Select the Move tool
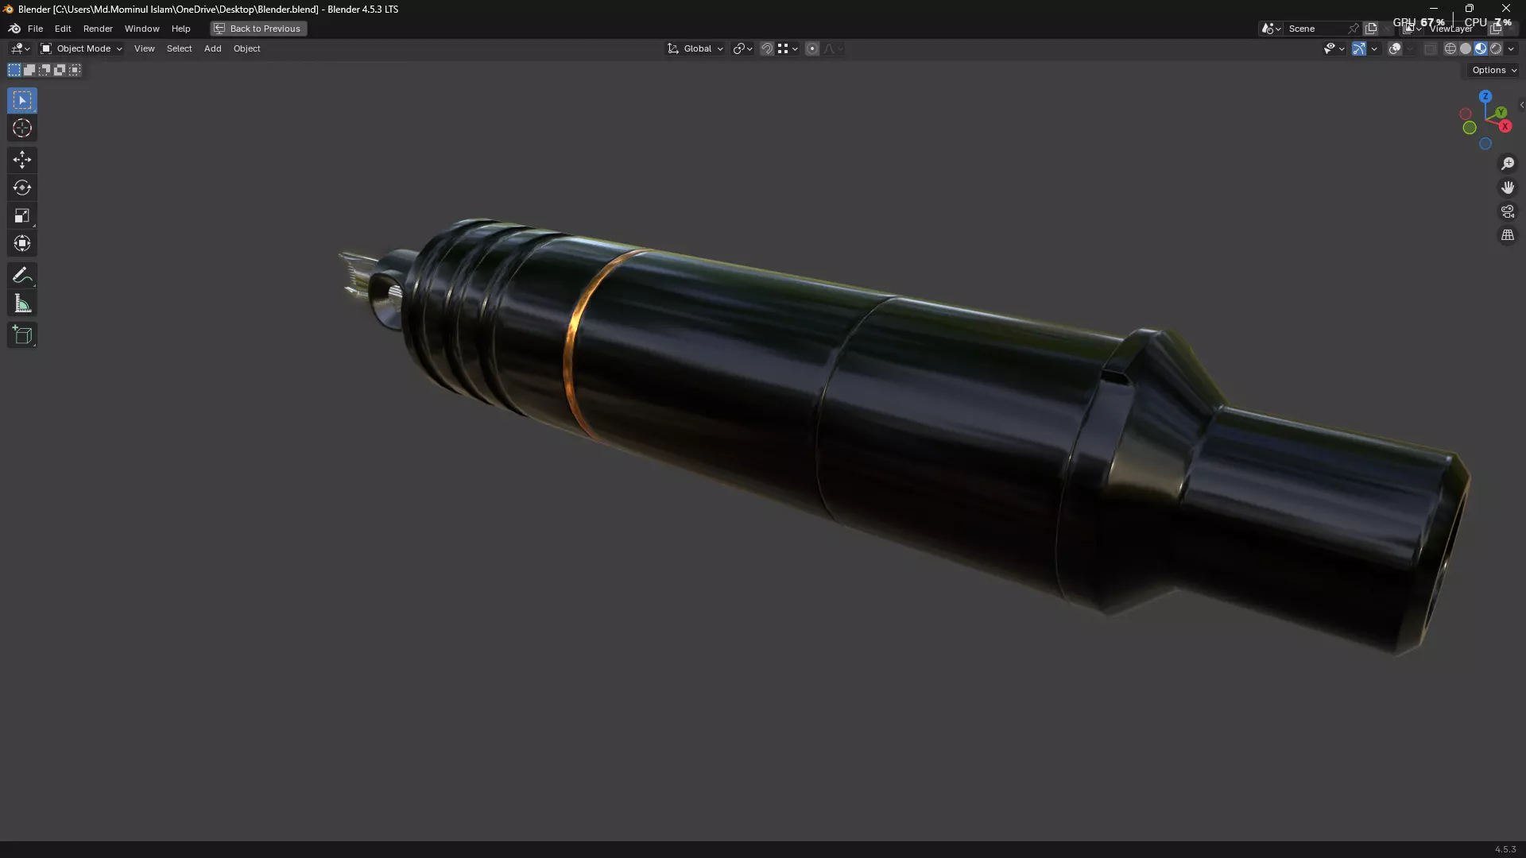 (22, 160)
